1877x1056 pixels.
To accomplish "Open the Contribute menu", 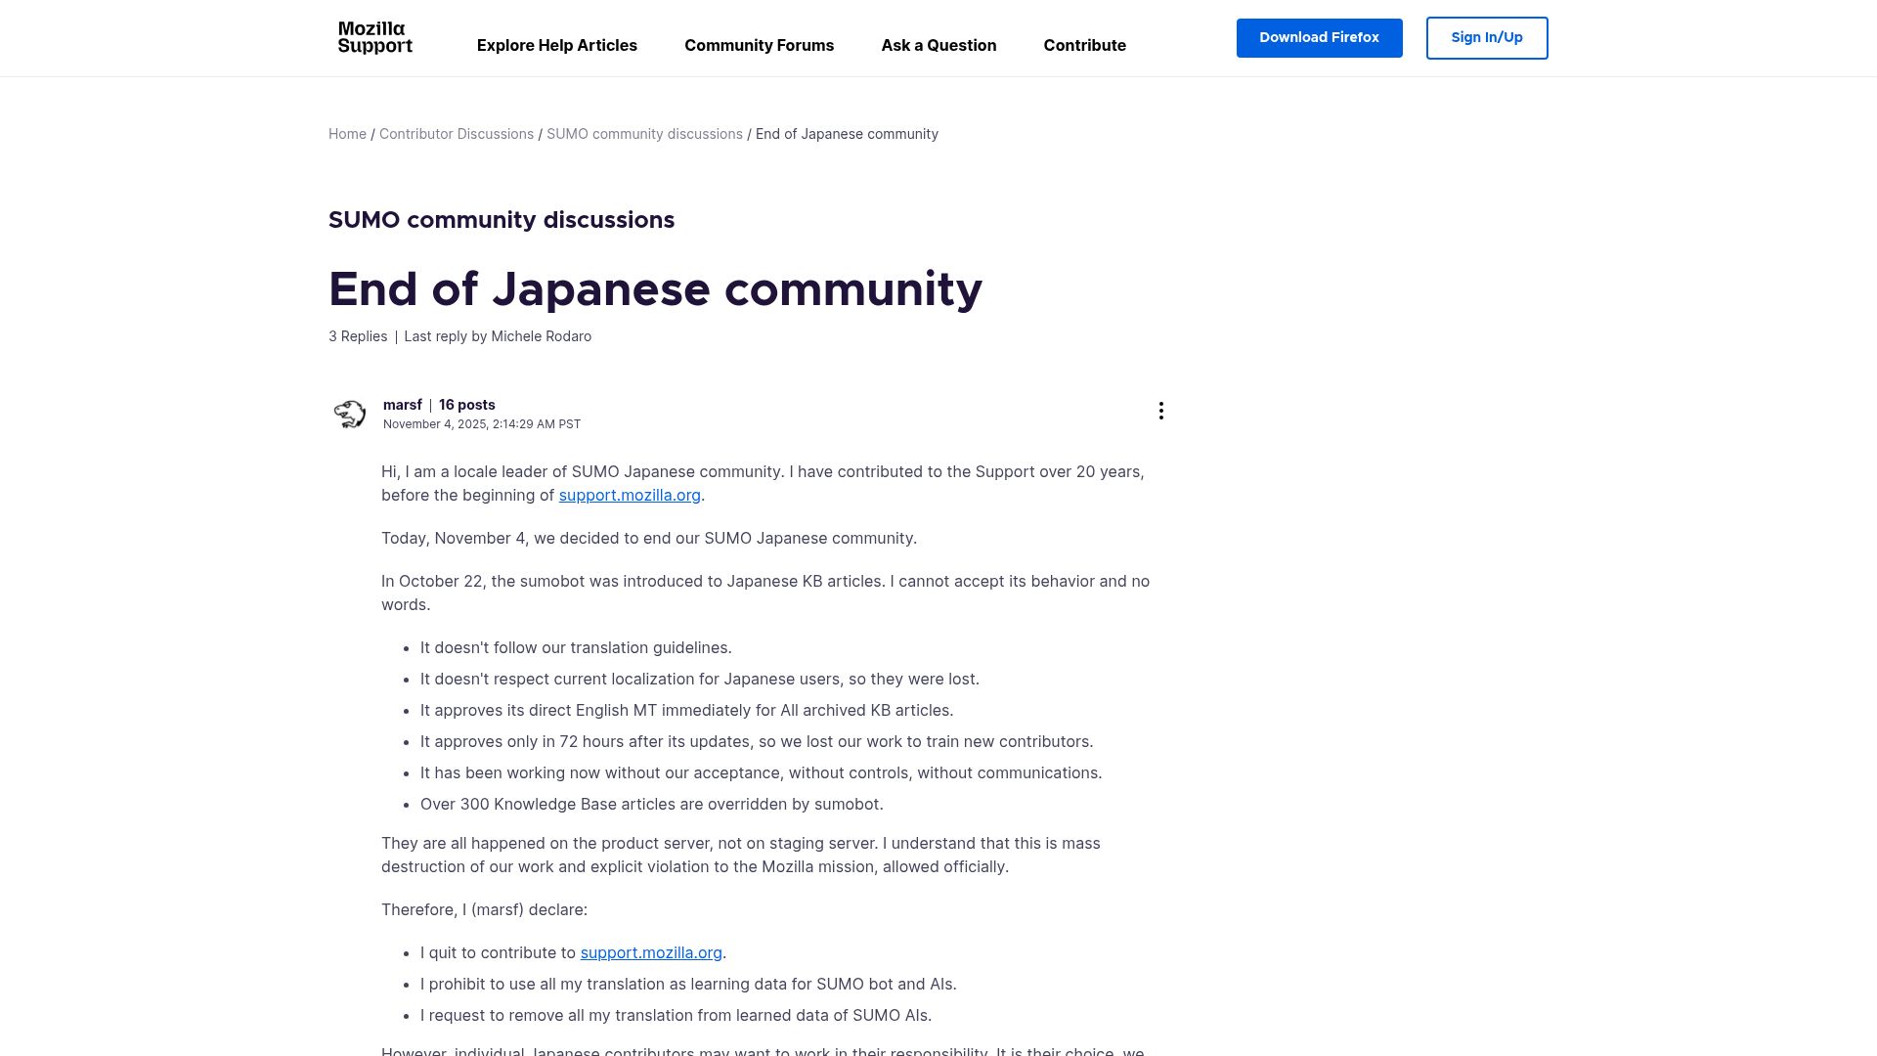I will click(1084, 45).
